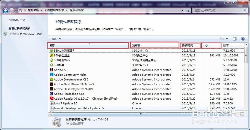
Task: Click the Java 7 Update 80 icon
Action: point(51,103)
